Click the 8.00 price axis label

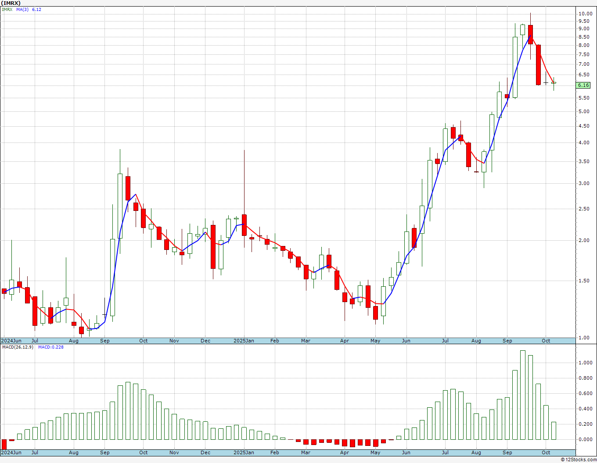pyautogui.click(x=584, y=45)
